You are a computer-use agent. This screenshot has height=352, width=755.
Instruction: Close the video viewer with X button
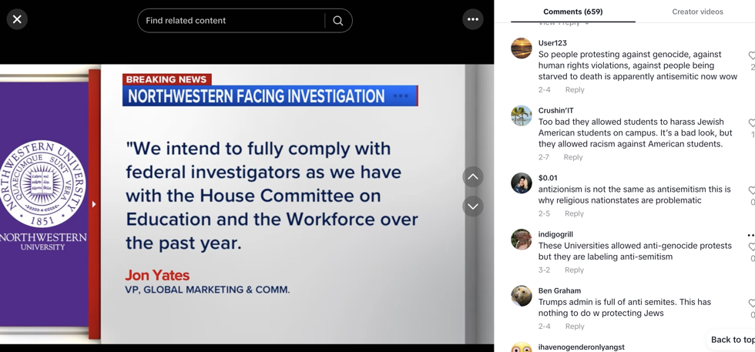[17, 19]
